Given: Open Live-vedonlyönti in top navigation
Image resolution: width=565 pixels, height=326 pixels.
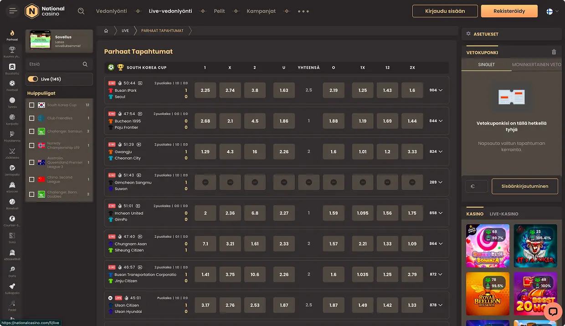Looking at the screenshot, I should (x=170, y=11).
